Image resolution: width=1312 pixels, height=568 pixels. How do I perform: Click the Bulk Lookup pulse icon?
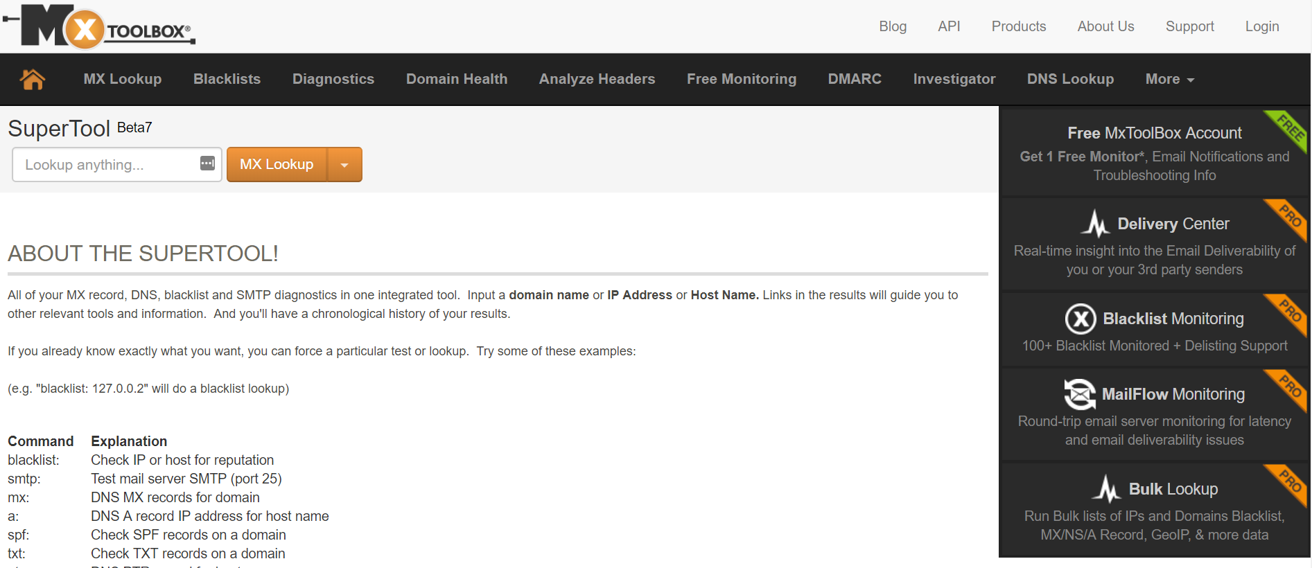click(x=1107, y=488)
